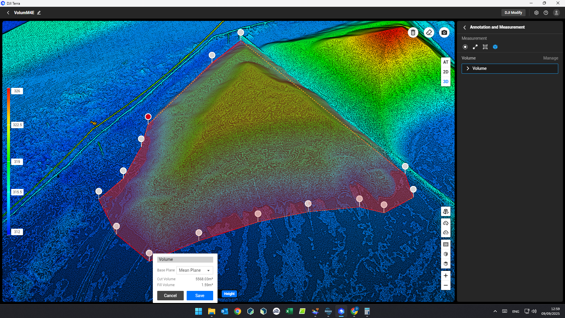Screen dimensions: 565x318
Task: Open Manage for volume measurements
Action: 550,58
